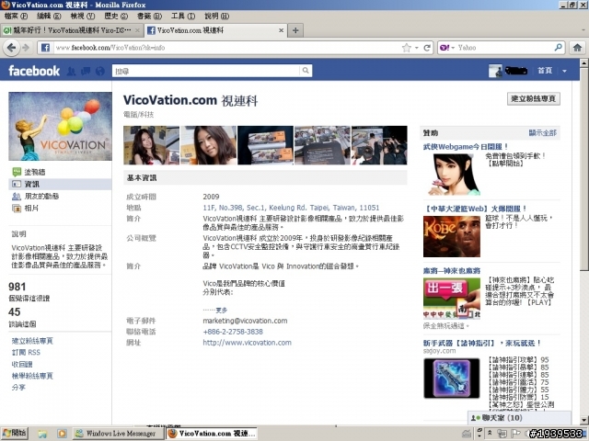Open account dropdown arrow in header
This screenshot has width=589, height=441.
point(564,71)
